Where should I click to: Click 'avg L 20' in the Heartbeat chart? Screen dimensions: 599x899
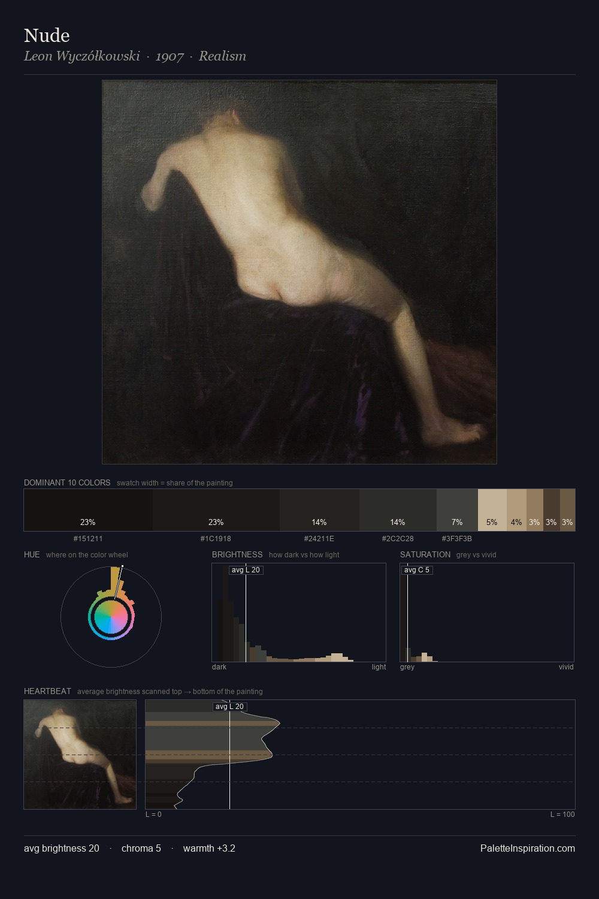(229, 707)
